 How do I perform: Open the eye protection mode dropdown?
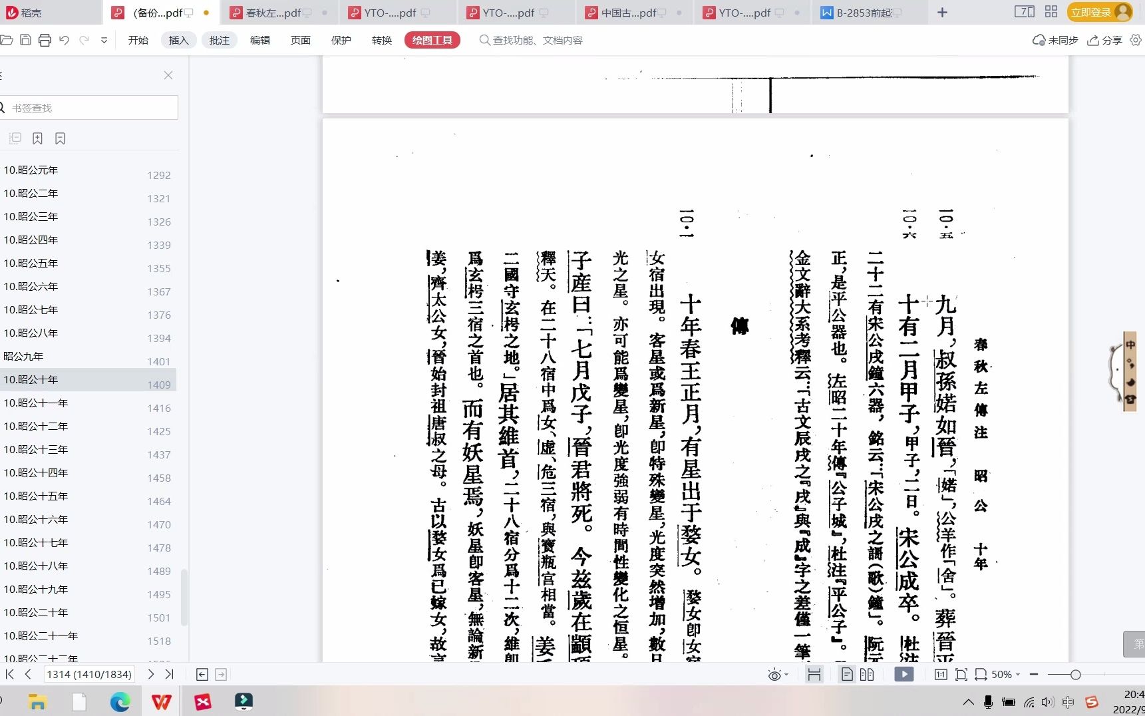point(777,675)
